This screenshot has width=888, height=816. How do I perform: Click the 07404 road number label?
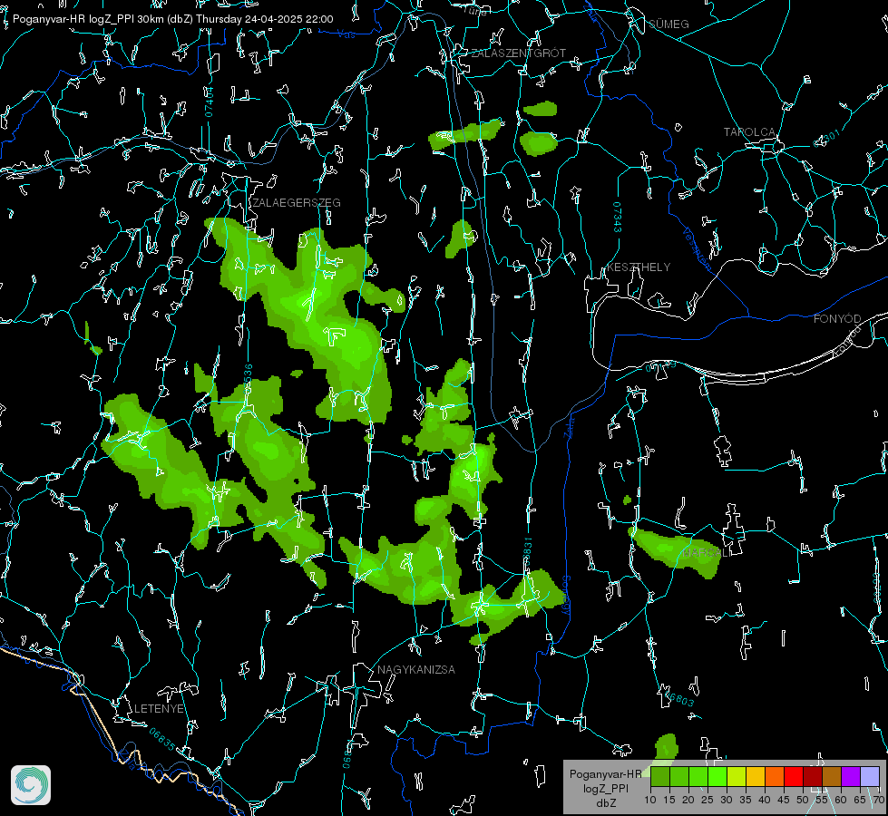pos(209,102)
